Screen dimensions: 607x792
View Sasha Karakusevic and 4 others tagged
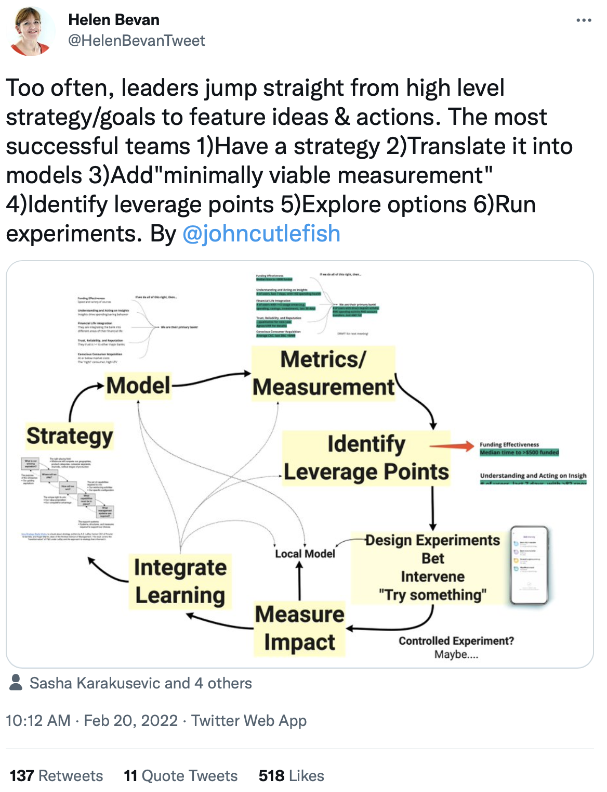click(140, 683)
